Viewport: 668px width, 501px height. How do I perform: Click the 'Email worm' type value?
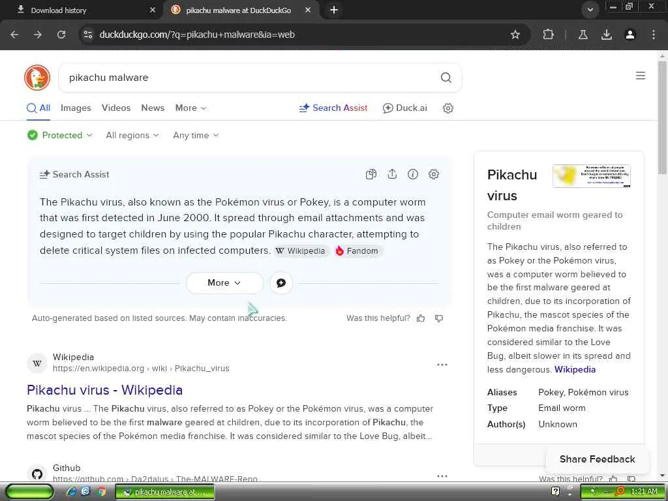562,408
